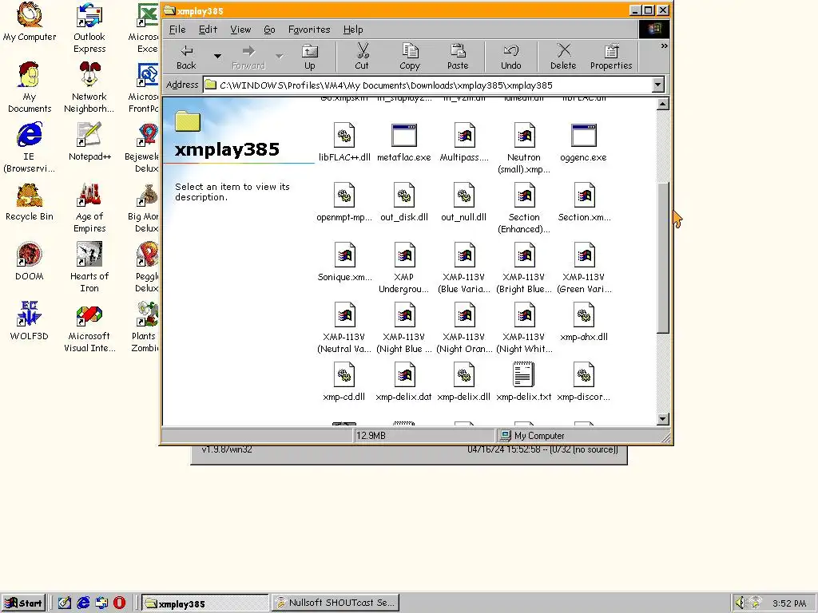Viewport: 818px width, 613px height.
Task: Select XMP-113V (Night Whit…) file
Action: [524, 328]
